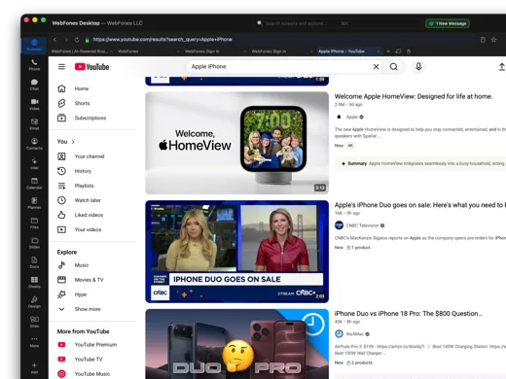Show More apps in the sidebar
This screenshot has height=379, width=506.
click(34, 342)
